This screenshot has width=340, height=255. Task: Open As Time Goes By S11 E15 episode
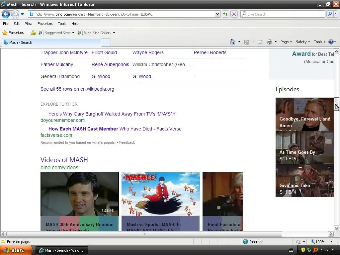[304, 147]
